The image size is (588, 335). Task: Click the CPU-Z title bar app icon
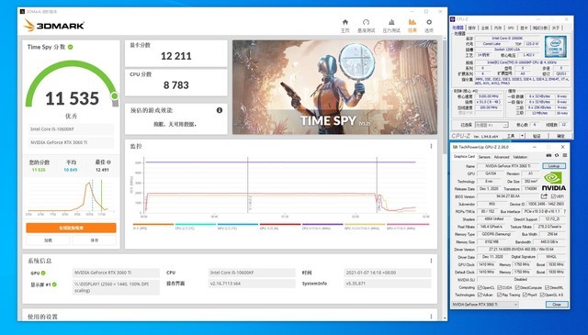tap(453, 19)
